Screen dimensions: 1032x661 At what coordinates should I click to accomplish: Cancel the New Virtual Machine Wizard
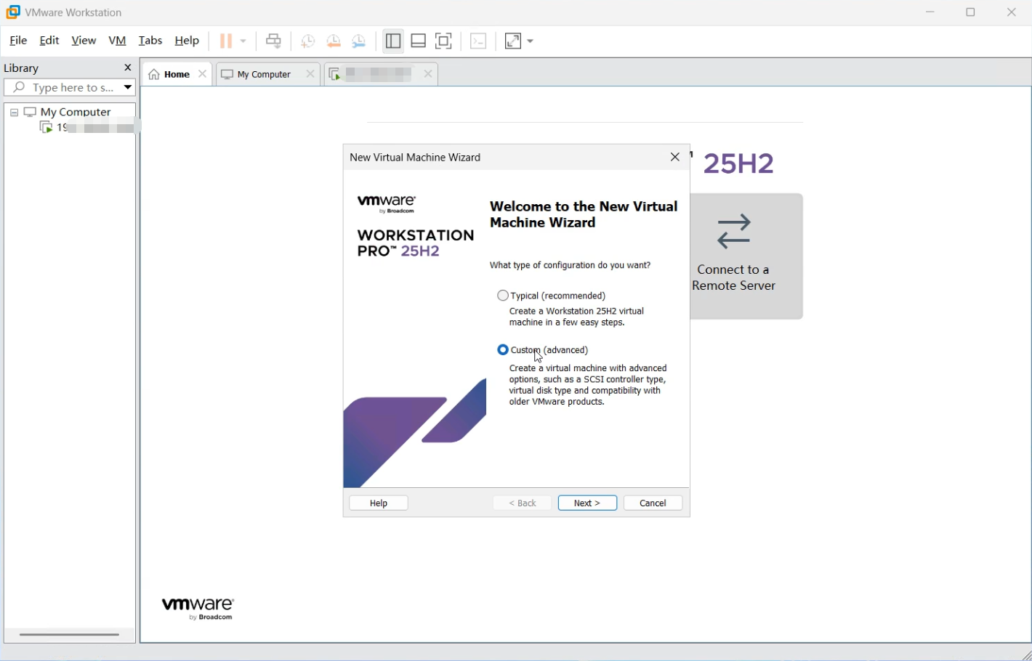[653, 503]
